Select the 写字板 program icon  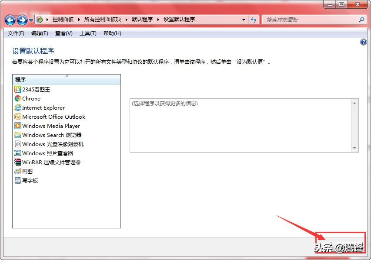point(18,181)
